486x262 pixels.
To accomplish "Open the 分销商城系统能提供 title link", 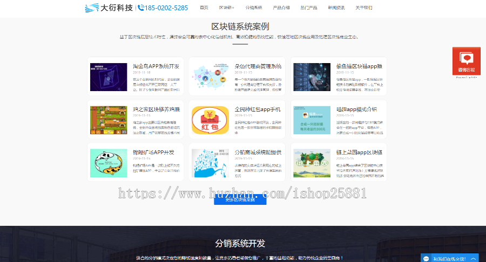I will point(258,152).
